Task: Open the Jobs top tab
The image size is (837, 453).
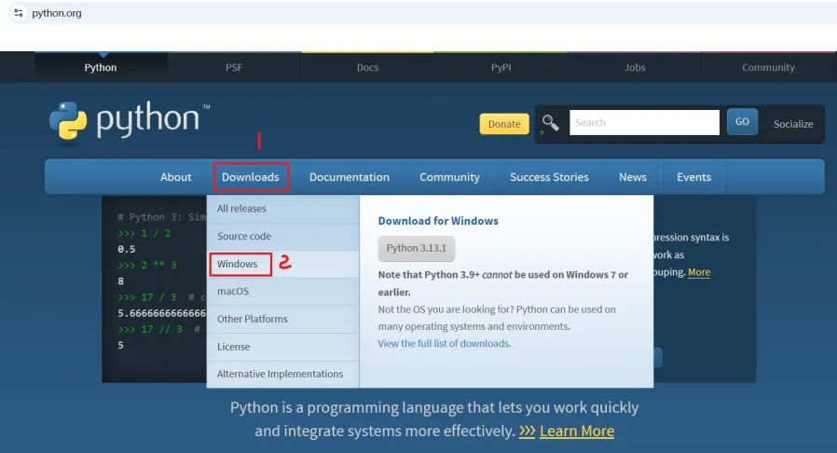Action: click(635, 67)
